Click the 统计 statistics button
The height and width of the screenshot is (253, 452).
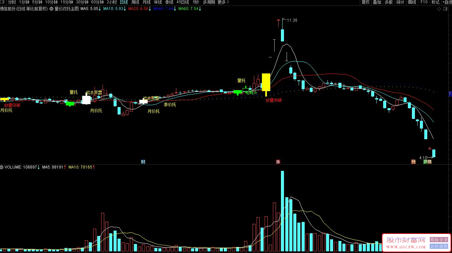(401, 2)
